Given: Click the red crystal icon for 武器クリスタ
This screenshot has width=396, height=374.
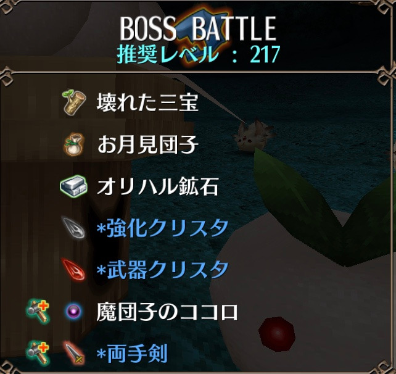Looking at the screenshot, I should pos(73,270).
